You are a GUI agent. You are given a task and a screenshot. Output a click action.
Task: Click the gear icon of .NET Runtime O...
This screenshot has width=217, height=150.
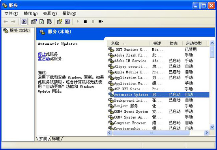click(x=111, y=49)
